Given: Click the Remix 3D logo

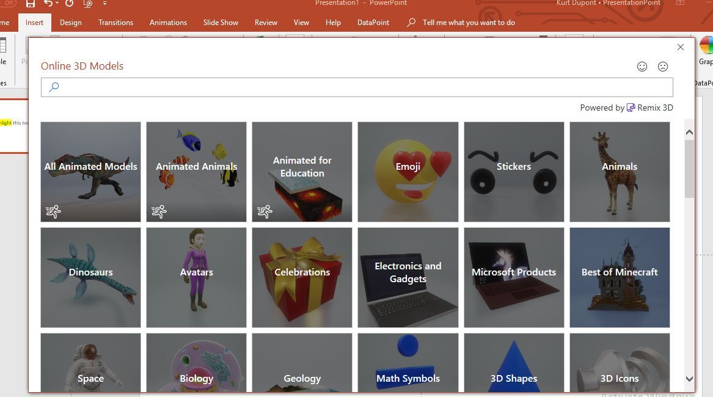Looking at the screenshot, I should click(x=631, y=107).
